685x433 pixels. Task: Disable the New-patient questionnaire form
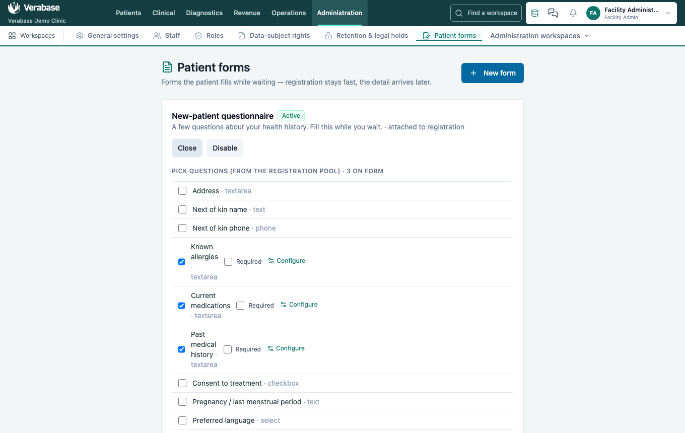point(225,148)
